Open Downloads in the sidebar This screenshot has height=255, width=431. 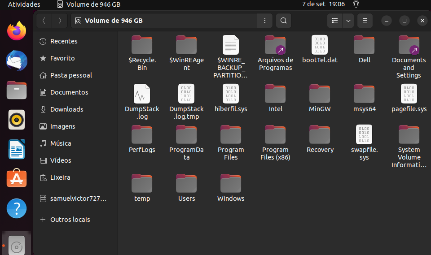75,109
